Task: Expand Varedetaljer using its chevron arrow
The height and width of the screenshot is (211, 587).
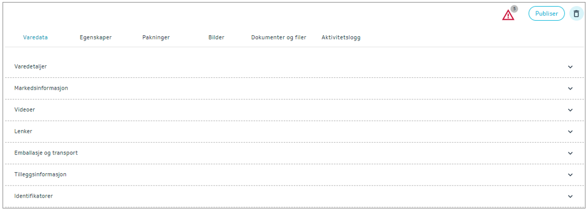Action: [x=570, y=67]
